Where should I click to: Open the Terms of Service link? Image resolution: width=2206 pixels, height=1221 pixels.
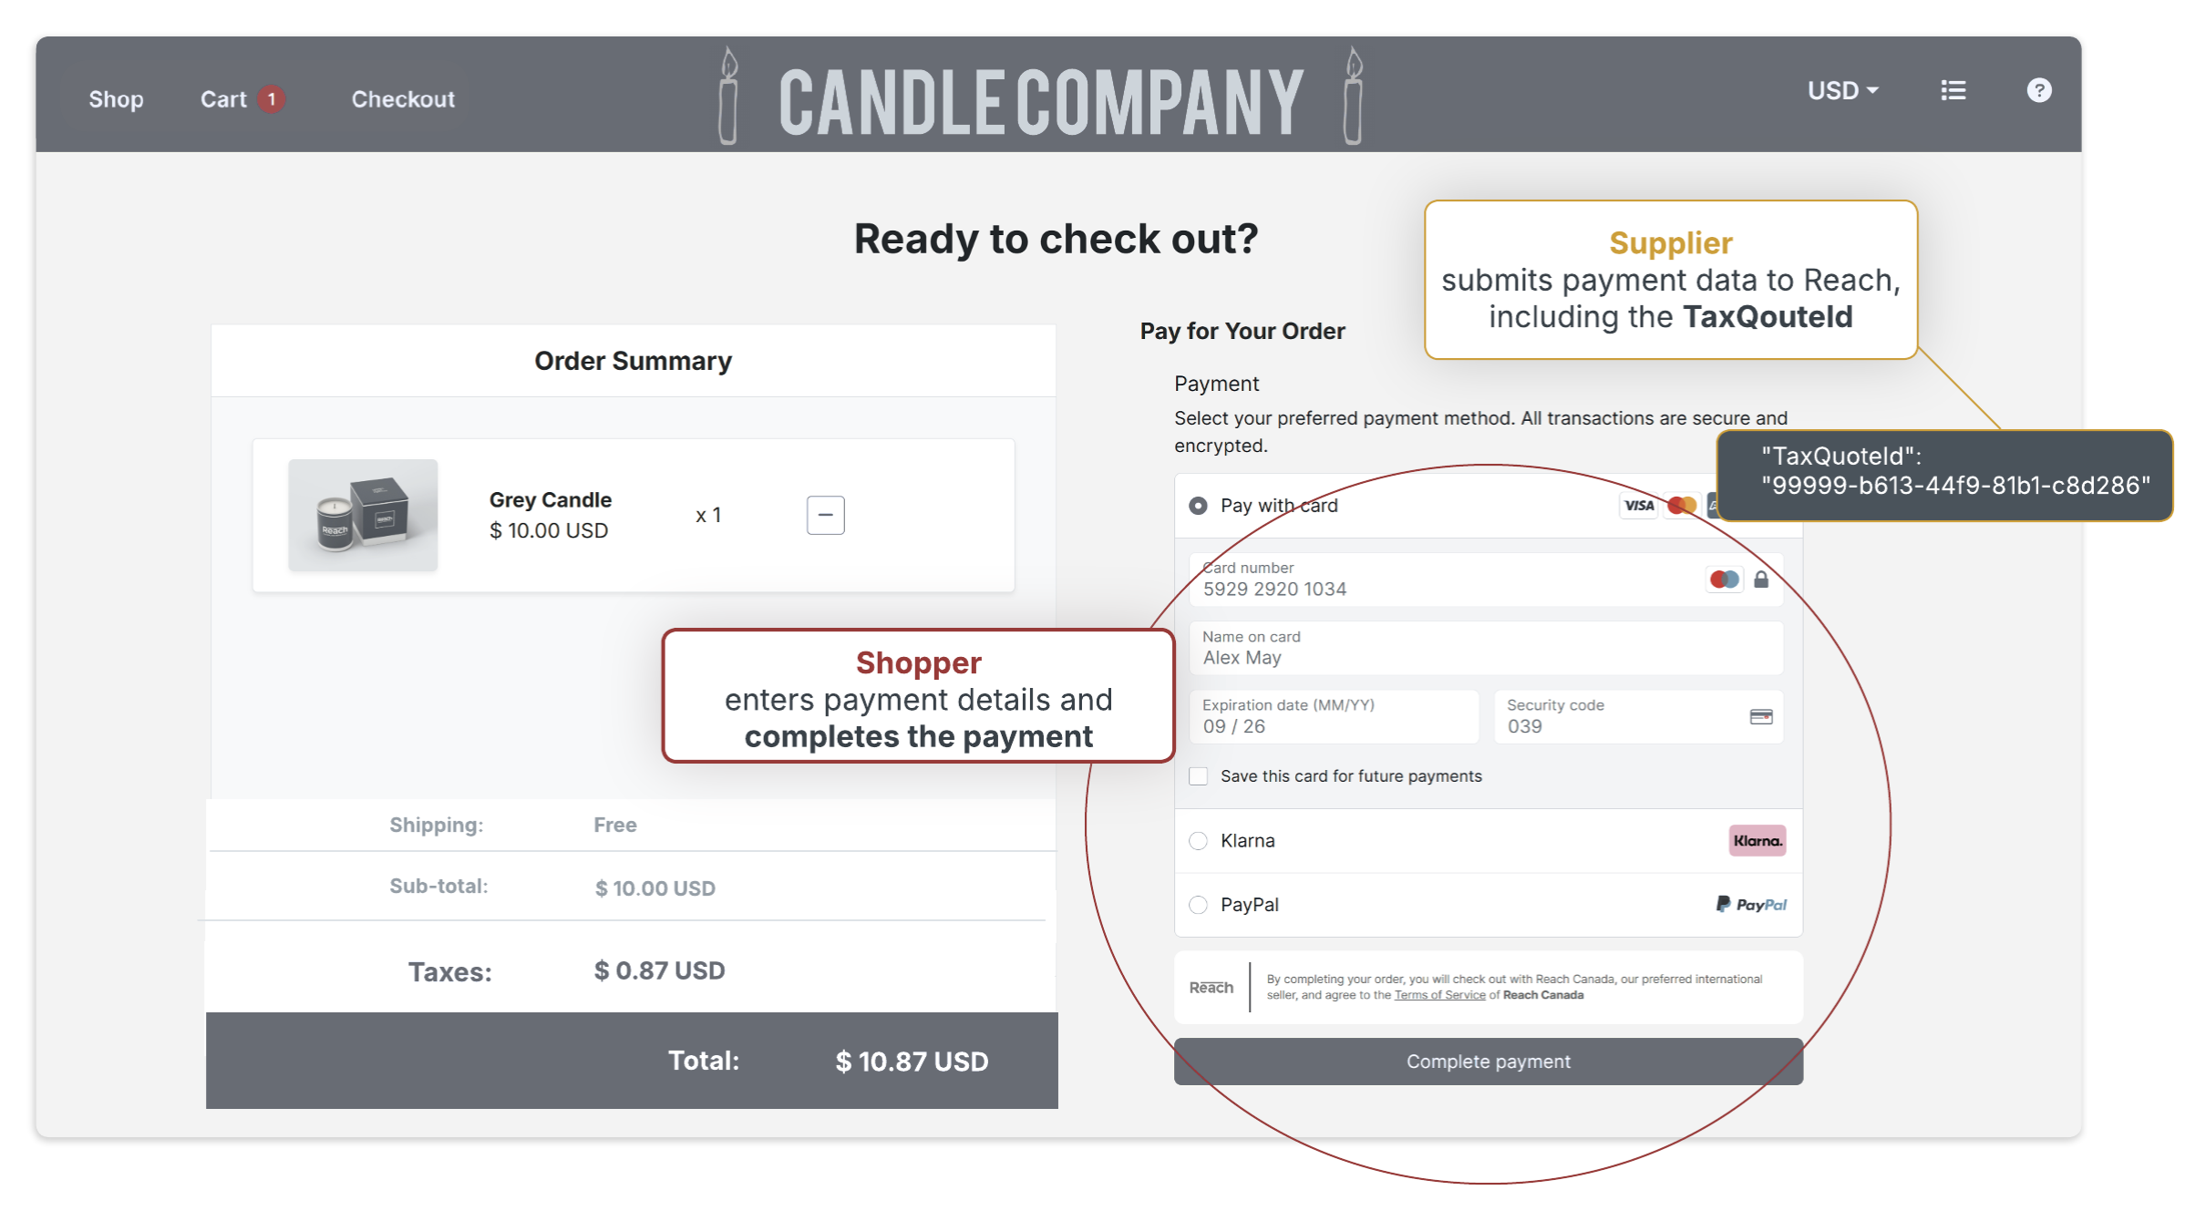pos(1438,995)
